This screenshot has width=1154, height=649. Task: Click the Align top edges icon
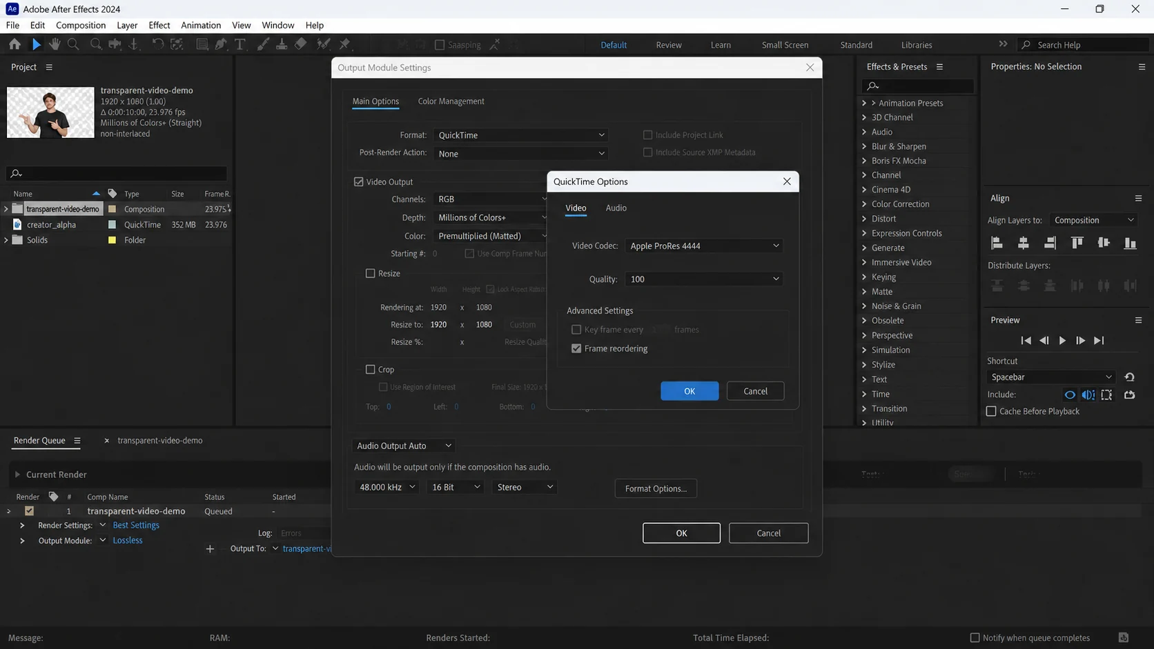click(x=1077, y=243)
